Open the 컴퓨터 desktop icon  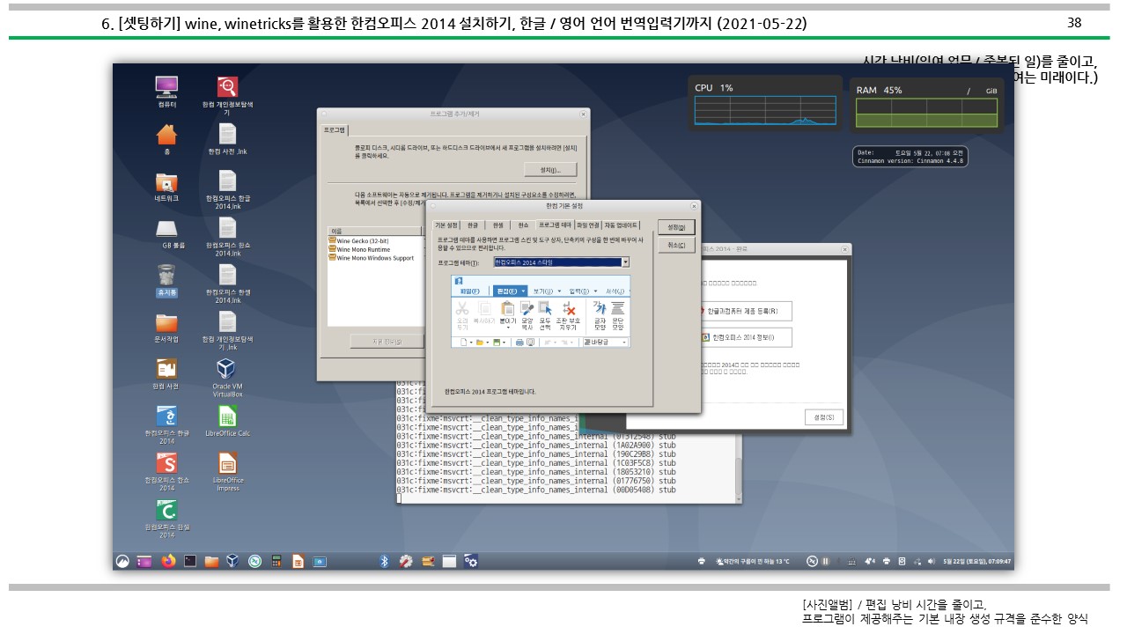[167, 86]
